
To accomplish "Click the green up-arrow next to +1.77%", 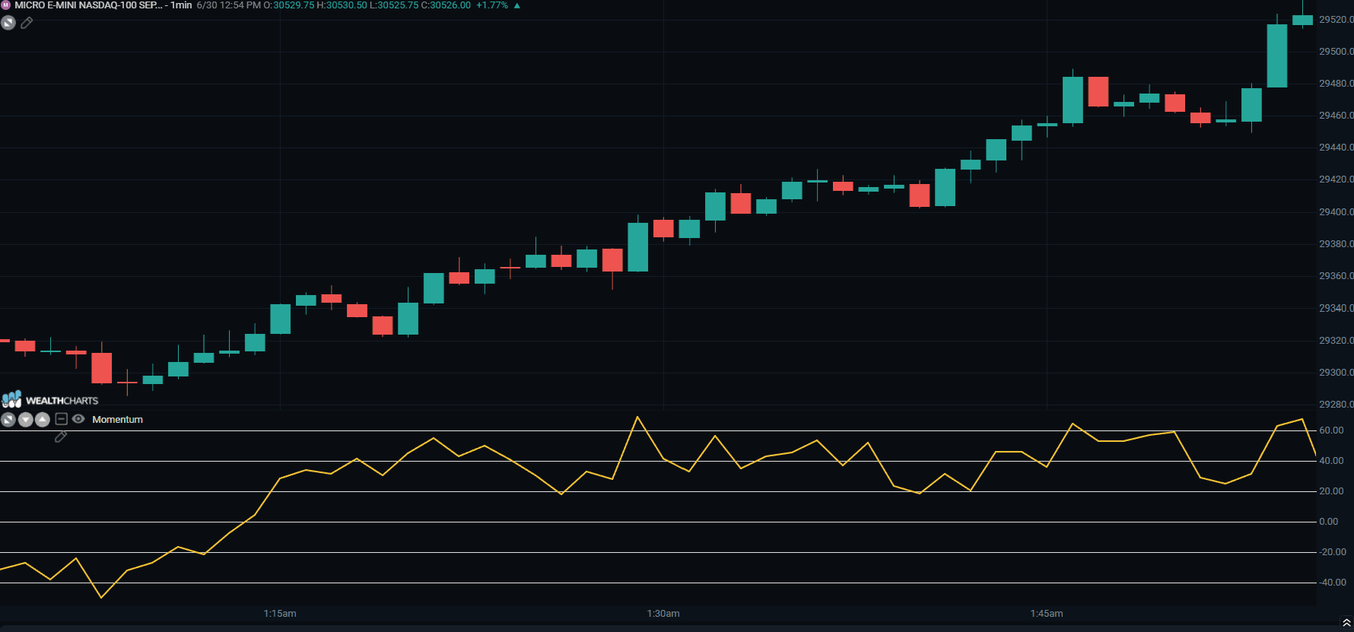I will (517, 5).
